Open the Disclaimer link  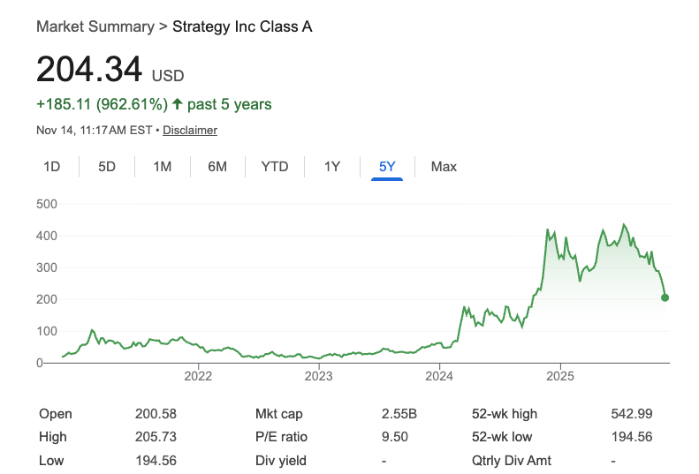click(190, 130)
